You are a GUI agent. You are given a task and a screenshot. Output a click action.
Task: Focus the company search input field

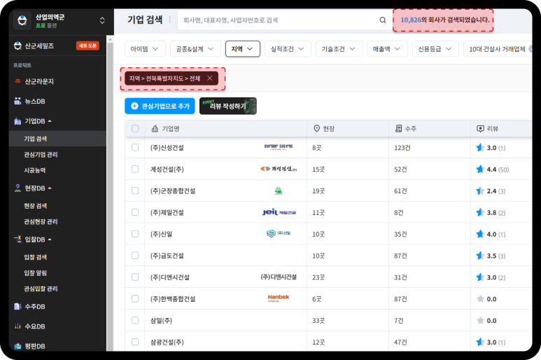point(279,20)
